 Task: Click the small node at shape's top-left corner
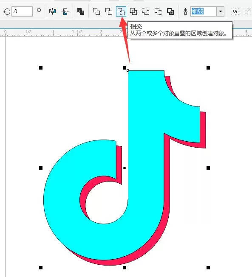128,70
